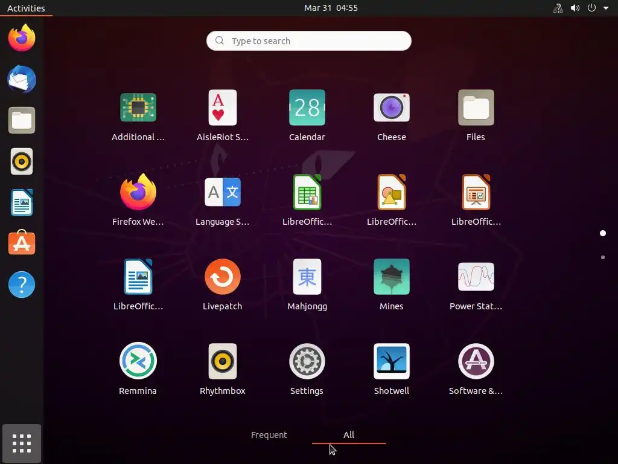Click the Files icon in the dock
Screen dimensions: 618x464
(x=22, y=120)
